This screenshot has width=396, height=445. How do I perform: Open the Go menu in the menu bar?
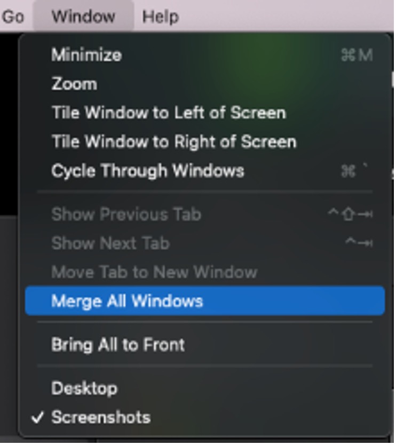coord(12,17)
